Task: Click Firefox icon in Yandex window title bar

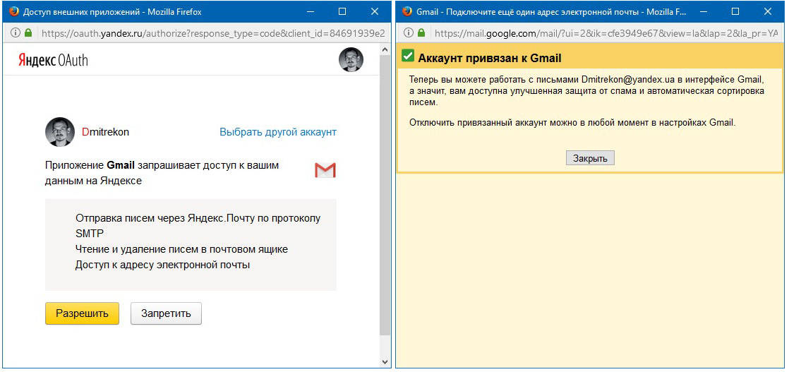Action: coord(14,11)
